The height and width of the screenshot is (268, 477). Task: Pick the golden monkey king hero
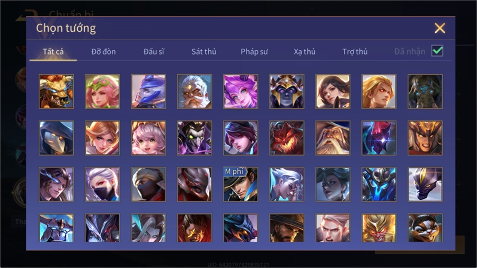pos(379,228)
